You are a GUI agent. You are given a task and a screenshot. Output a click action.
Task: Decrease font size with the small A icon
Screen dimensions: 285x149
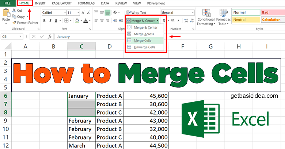(88, 13)
